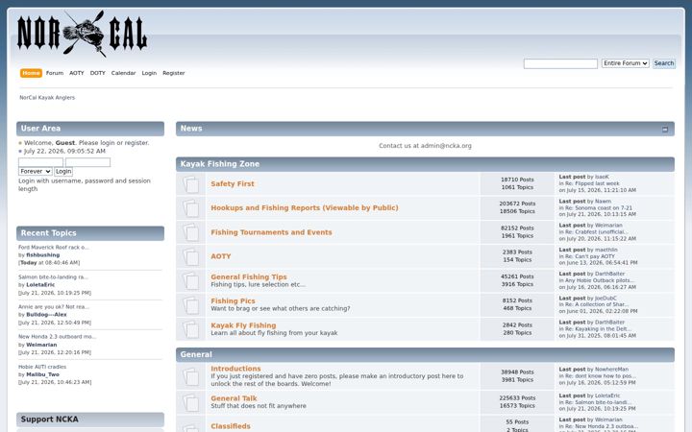This screenshot has height=432, width=692.
Task: Open recent topic Ford Maverick Roof rack
Action: coord(54,248)
